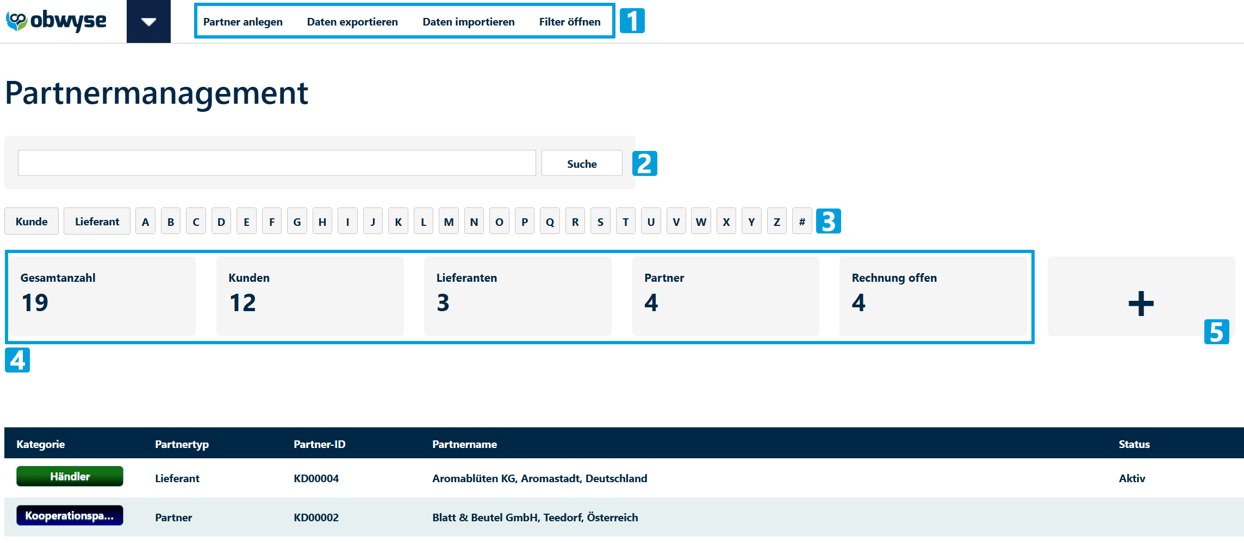Image resolution: width=1244 pixels, height=543 pixels.
Task: Select Daten exportieren in top menu
Action: pyautogui.click(x=352, y=22)
